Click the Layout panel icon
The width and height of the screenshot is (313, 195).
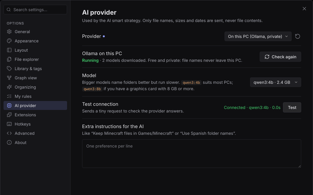9,50
